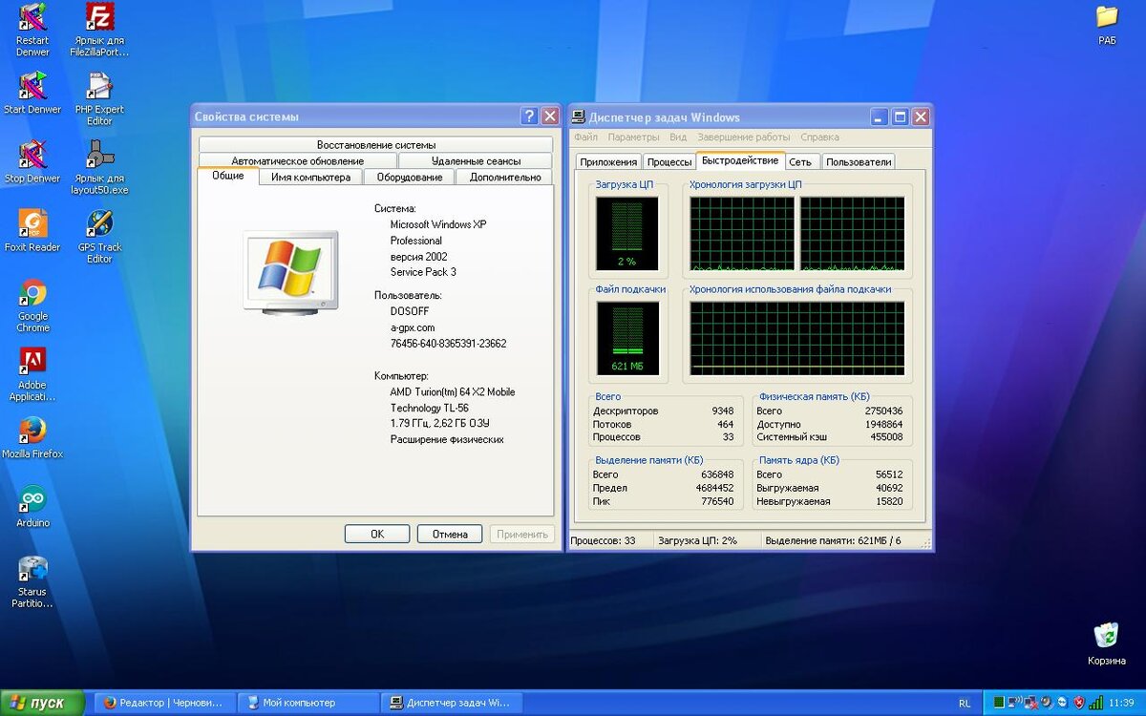Image resolution: width=1146 pixels, height=716 pixels.
Task: Click the Процессов: 33 status bar entry
Action: (x=603, y=541)
